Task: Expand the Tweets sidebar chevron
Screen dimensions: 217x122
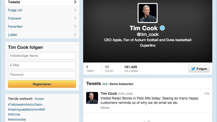Action: 75,2
